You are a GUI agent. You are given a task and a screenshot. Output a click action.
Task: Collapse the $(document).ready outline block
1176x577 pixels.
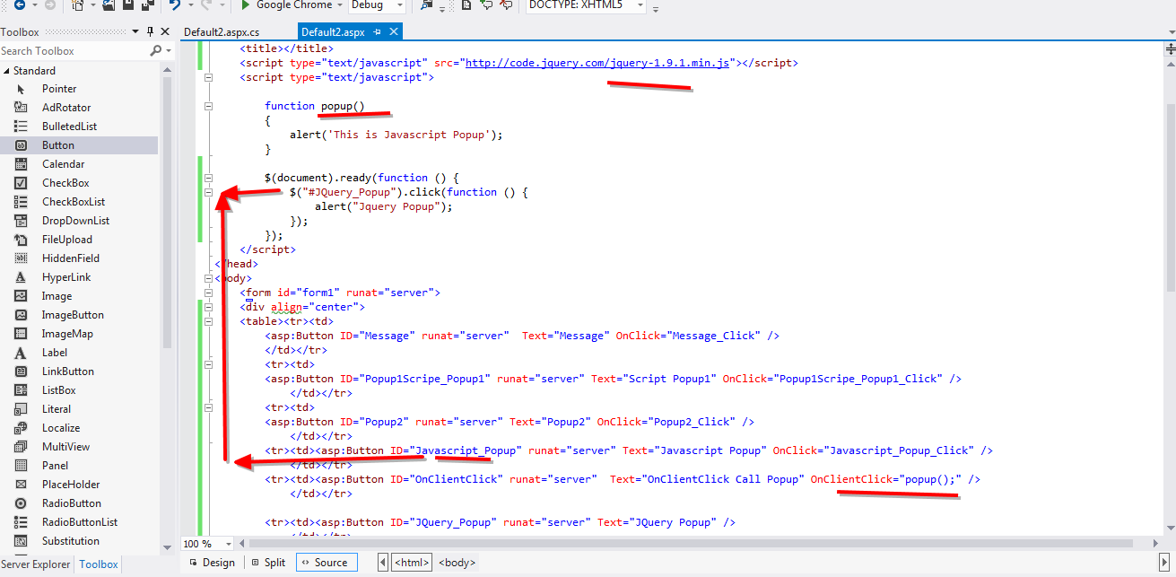pos(208,178)
